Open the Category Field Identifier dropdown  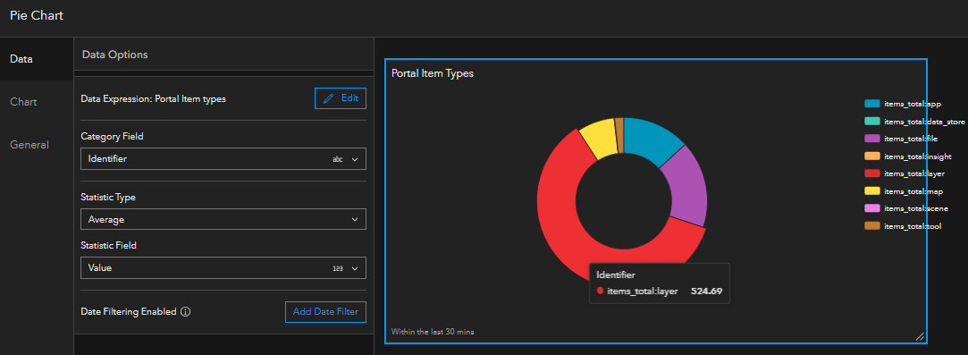point(223,158)
